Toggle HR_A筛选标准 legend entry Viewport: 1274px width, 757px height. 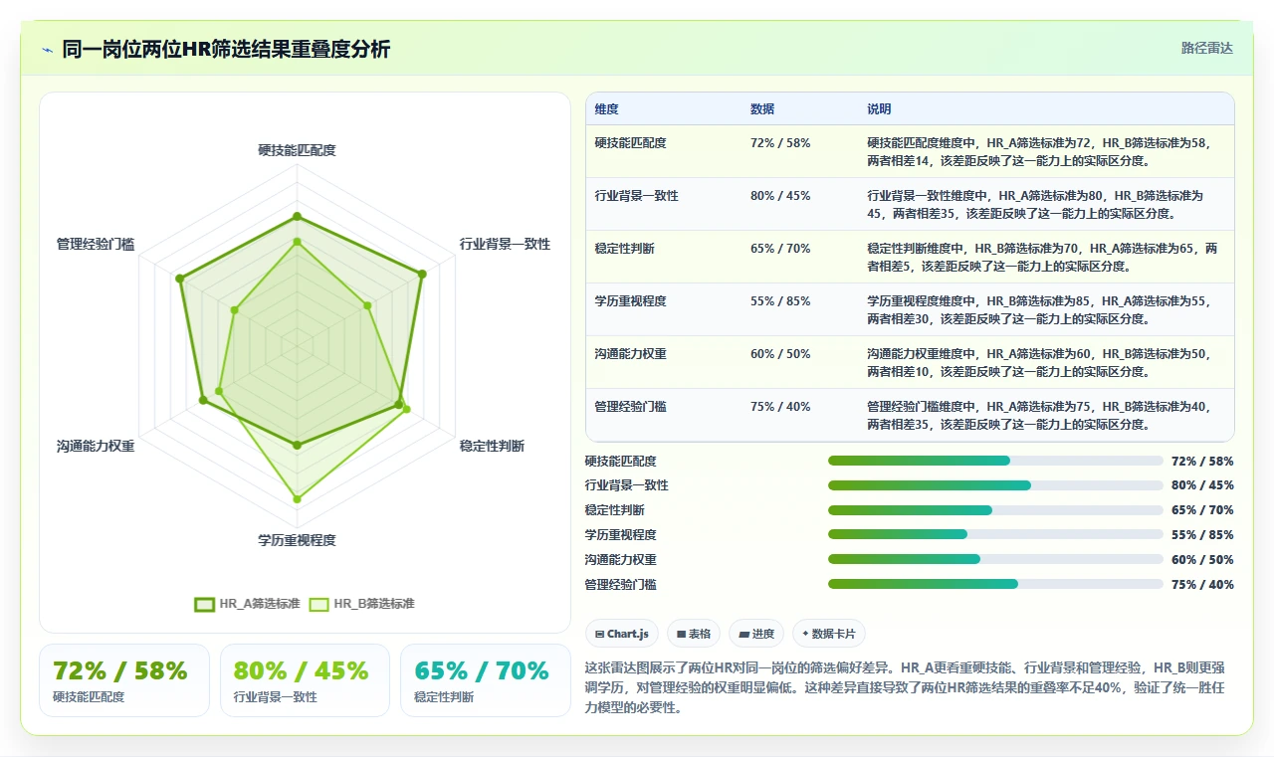click(x=247, y=604)
